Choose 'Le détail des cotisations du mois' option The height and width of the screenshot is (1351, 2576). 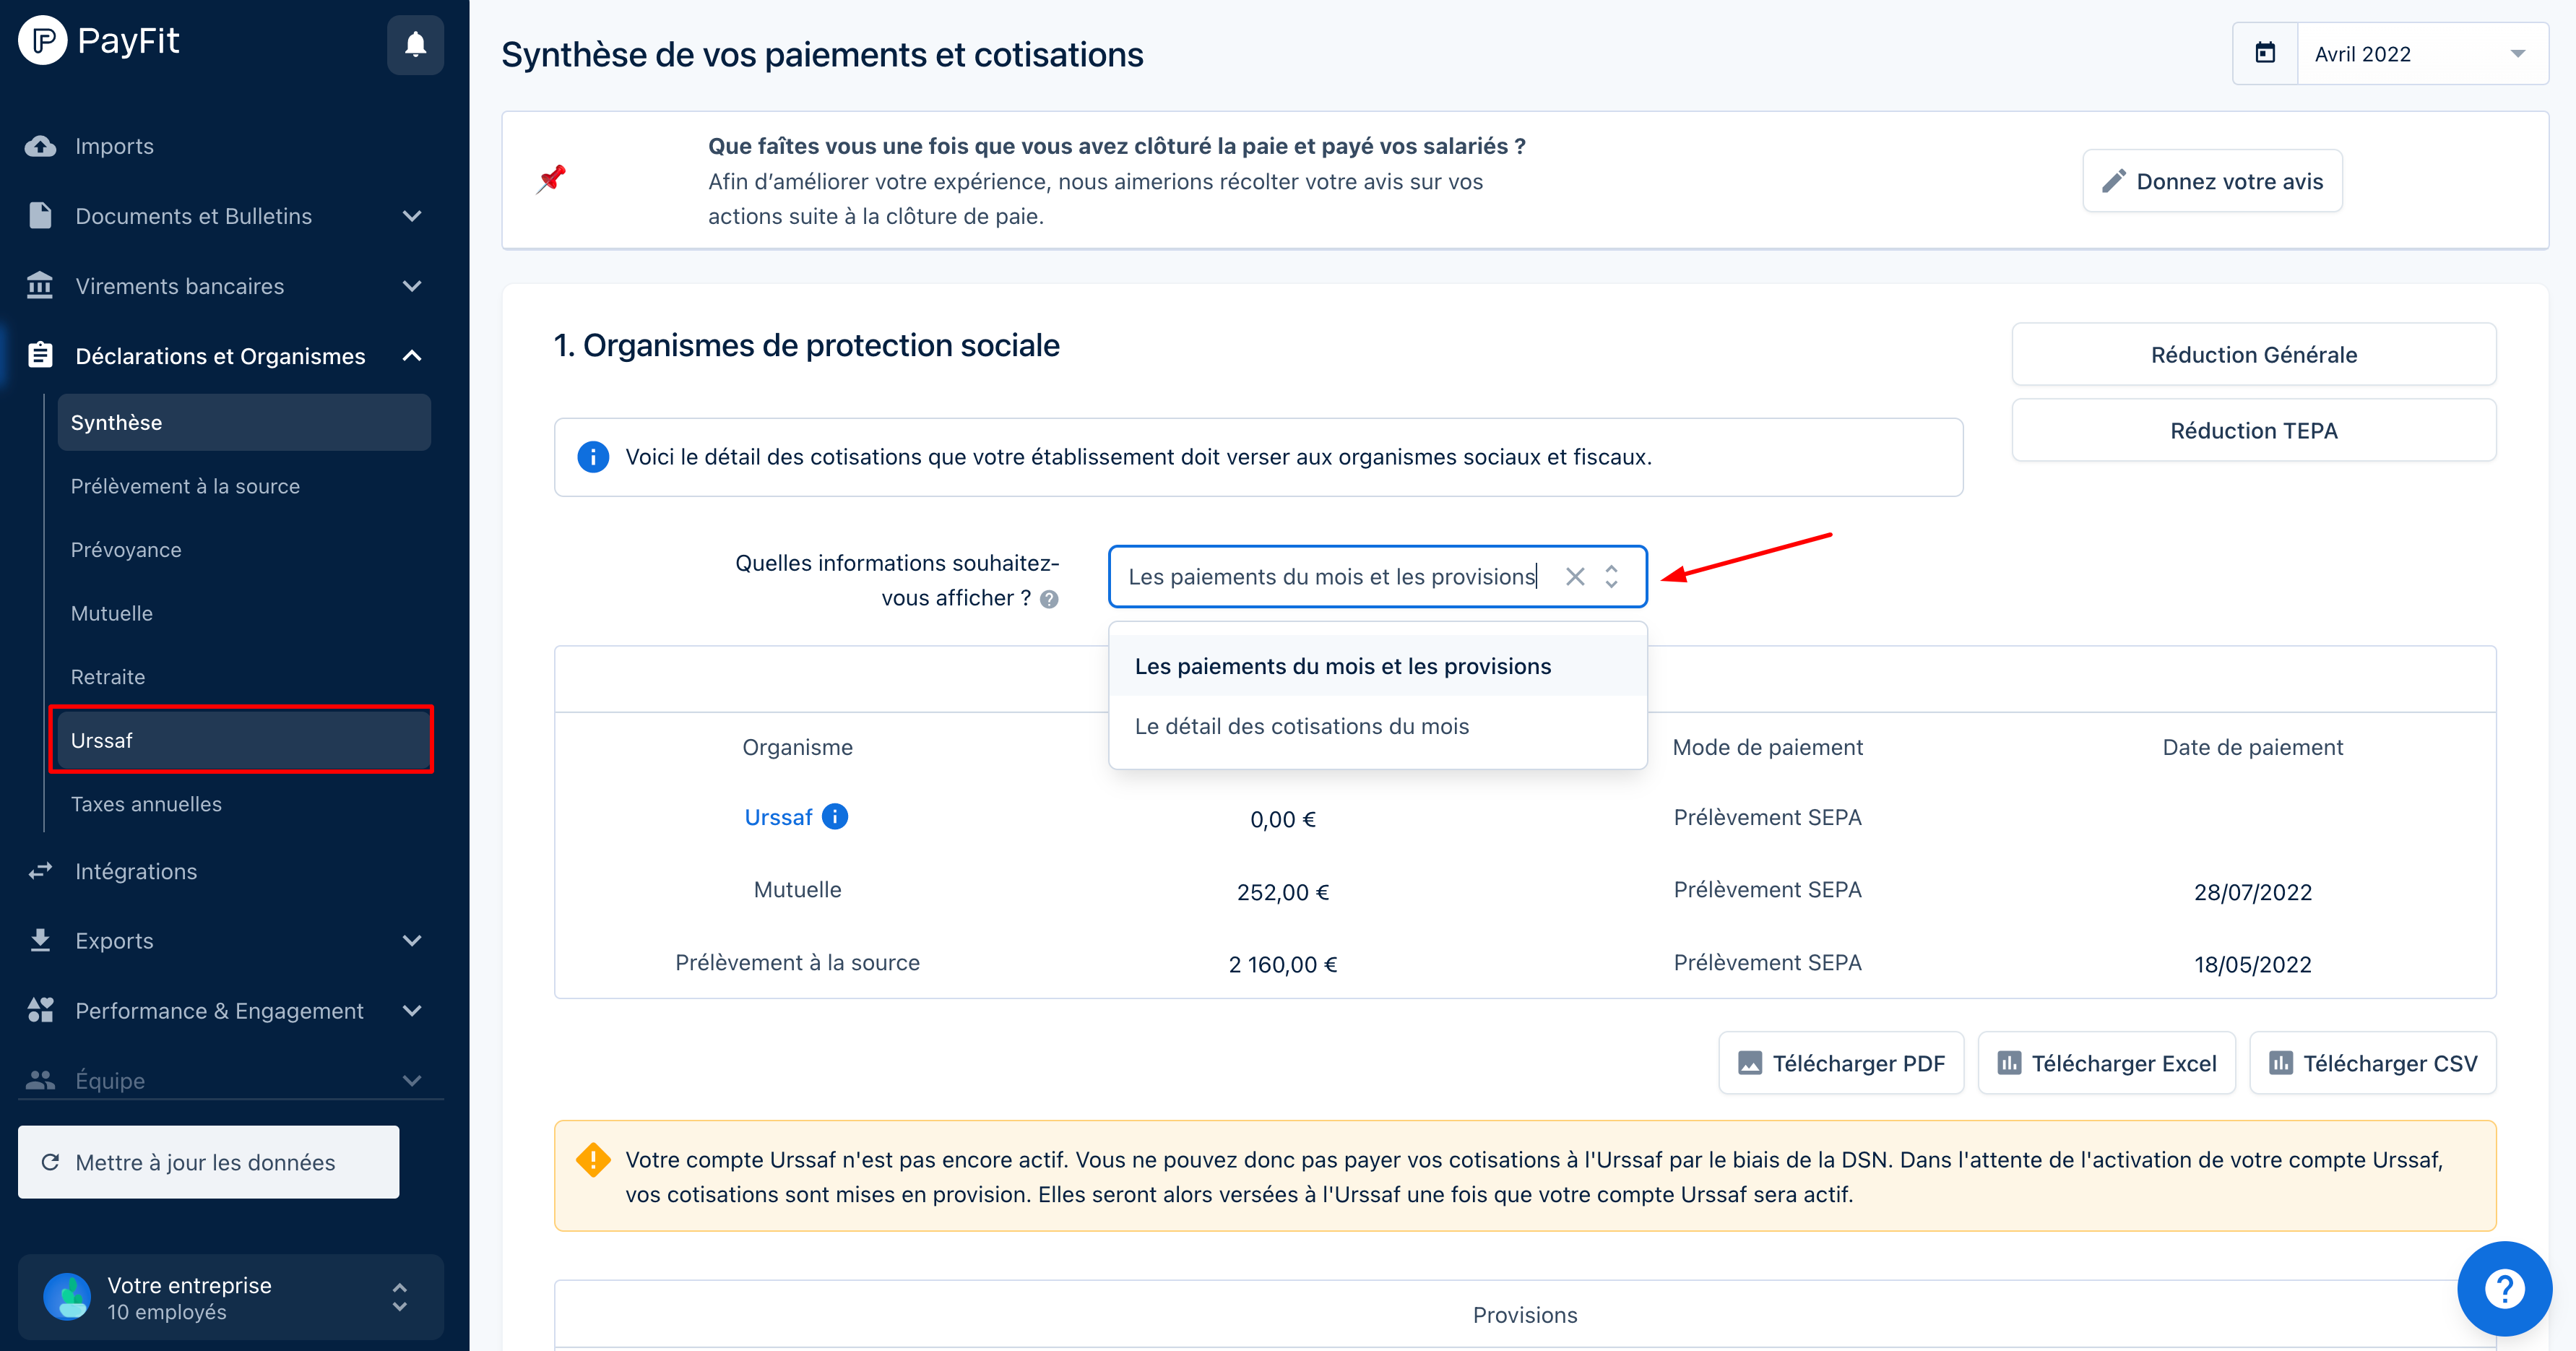point(1302,726)
